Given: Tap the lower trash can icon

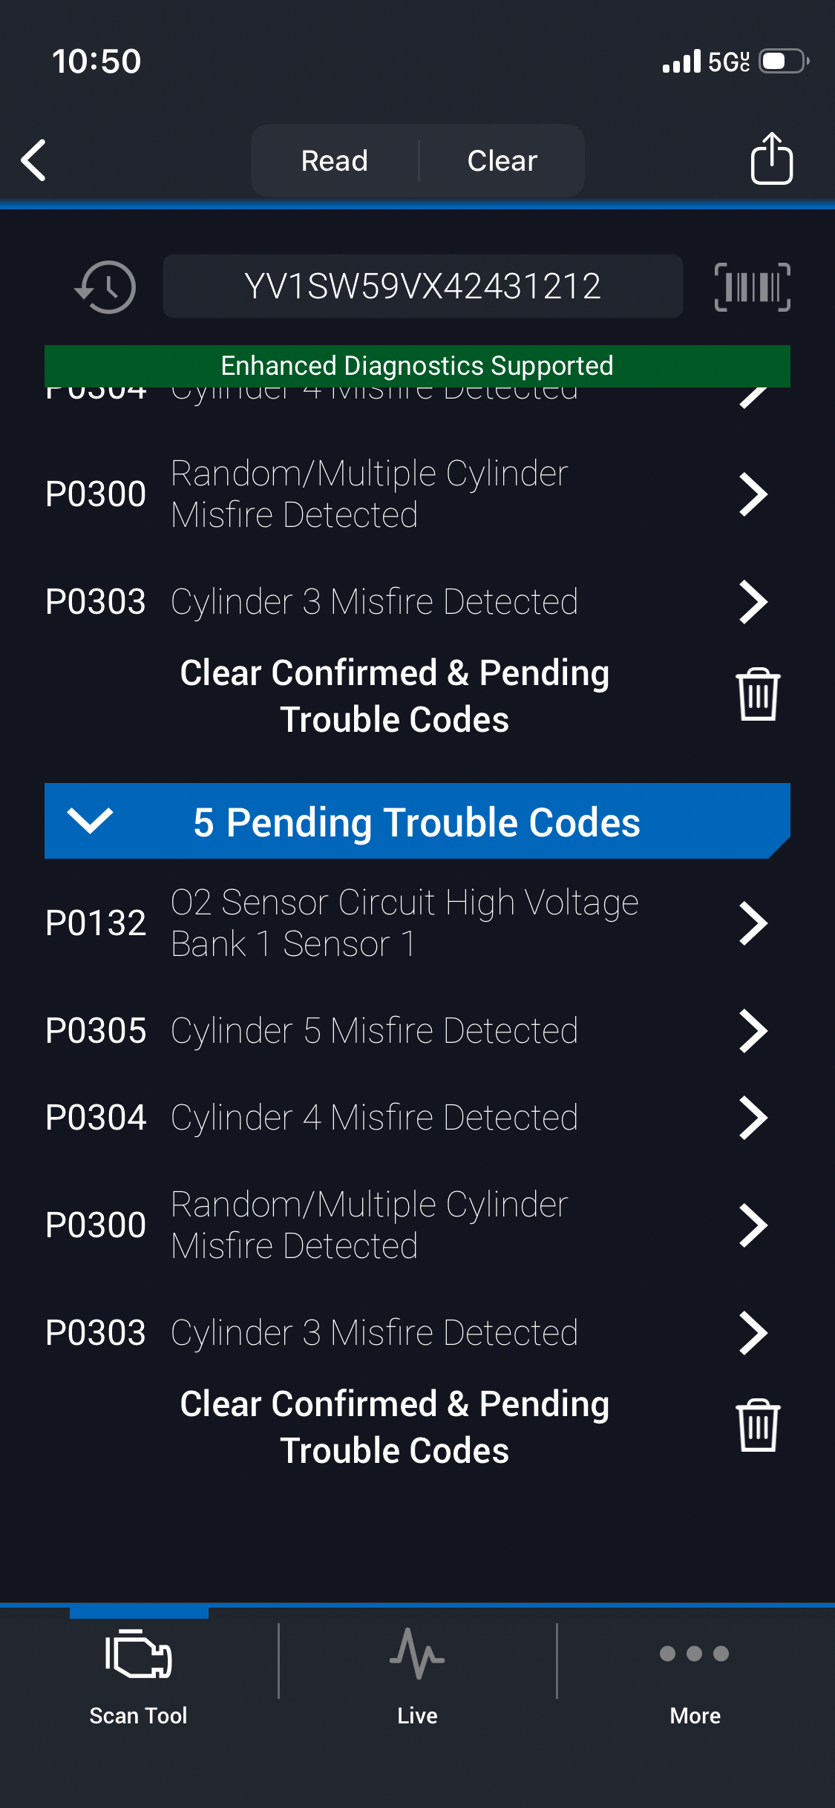Looking at the screenshot, I should pyautogui.click(x=757, y=1426).
